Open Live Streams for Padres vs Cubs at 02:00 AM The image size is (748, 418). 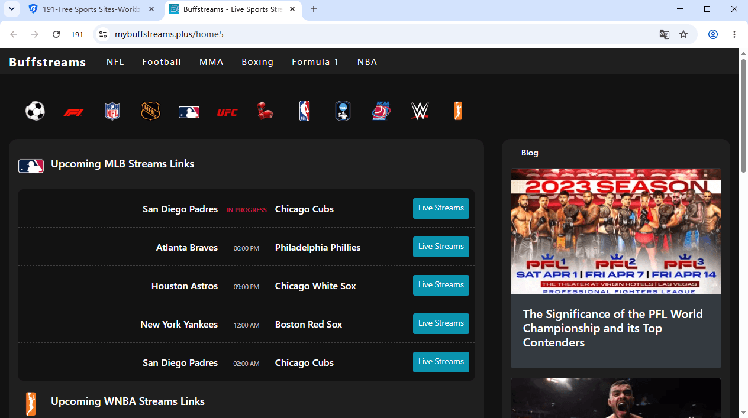[x=441, y=362]
